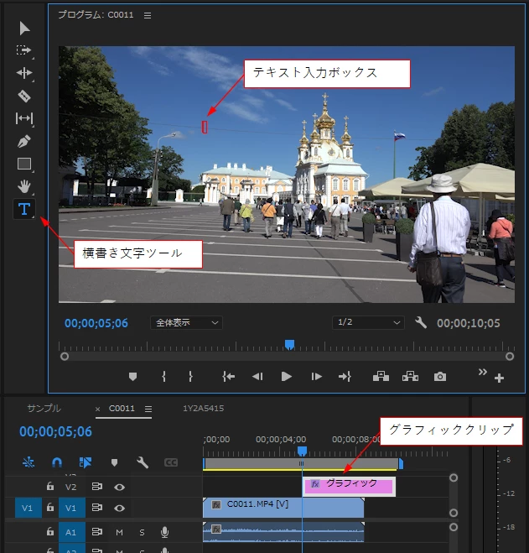
Task: Select the Ripple Edit tool
Action: pyautogui.click(x=24, y=73)
